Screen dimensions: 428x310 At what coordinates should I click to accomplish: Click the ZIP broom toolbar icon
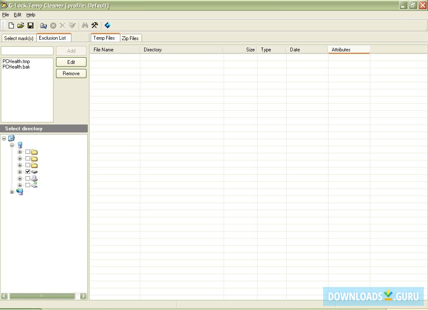(x=72, y=25)
